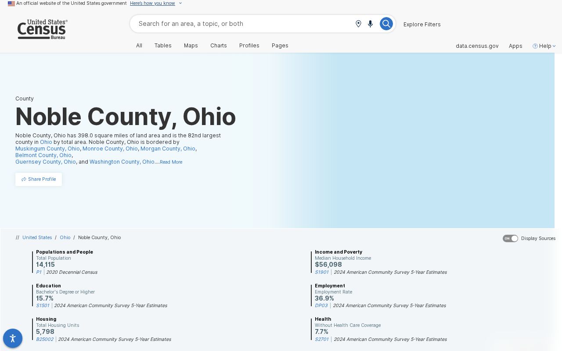Switch to the All tab
This screenshot has height=351, width=562.
(139, 46)
